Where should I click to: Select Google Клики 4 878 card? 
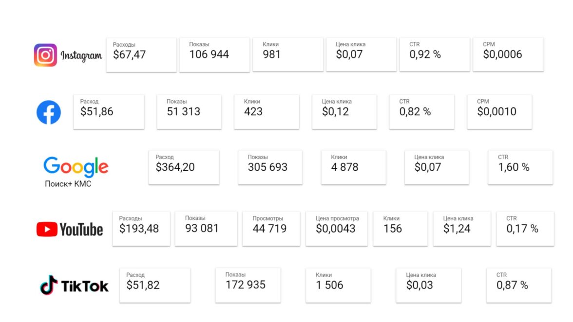[x=353, y=167]
